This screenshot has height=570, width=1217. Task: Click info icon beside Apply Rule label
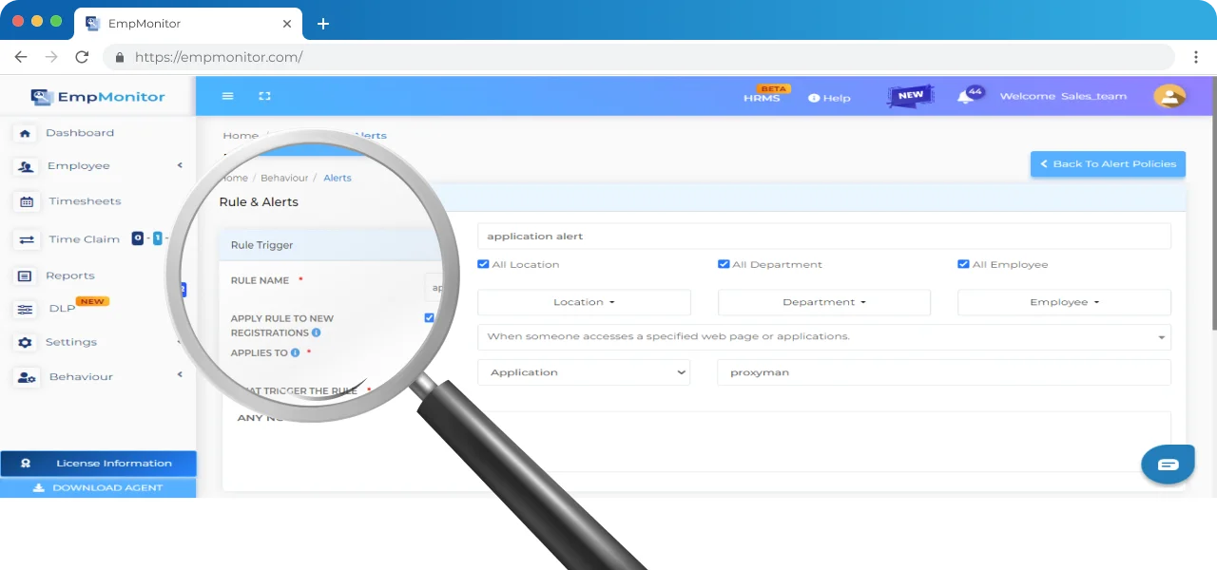click(x=316, y=332)
